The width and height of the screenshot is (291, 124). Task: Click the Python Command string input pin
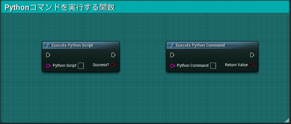173,66
